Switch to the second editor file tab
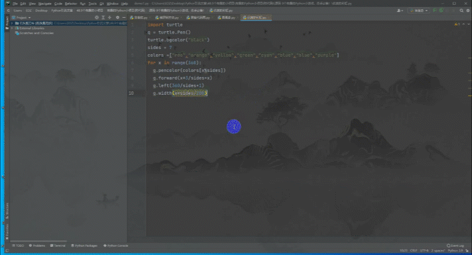 tap(168, 18)
